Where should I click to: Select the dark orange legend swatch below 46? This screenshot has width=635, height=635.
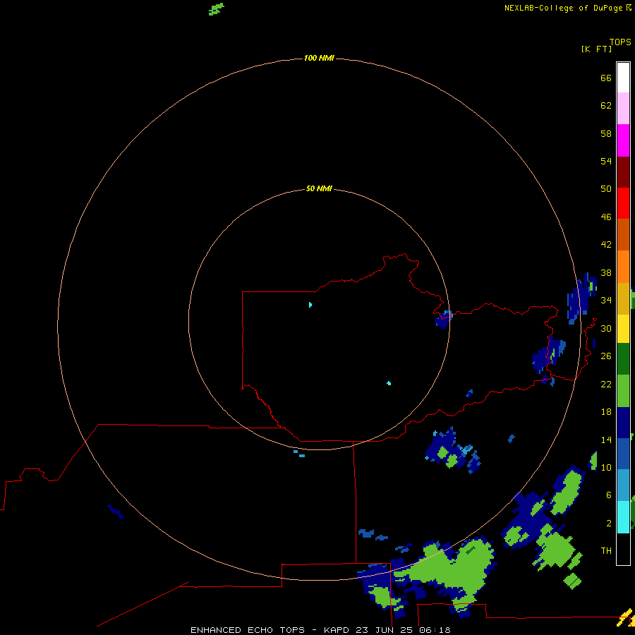623,235
